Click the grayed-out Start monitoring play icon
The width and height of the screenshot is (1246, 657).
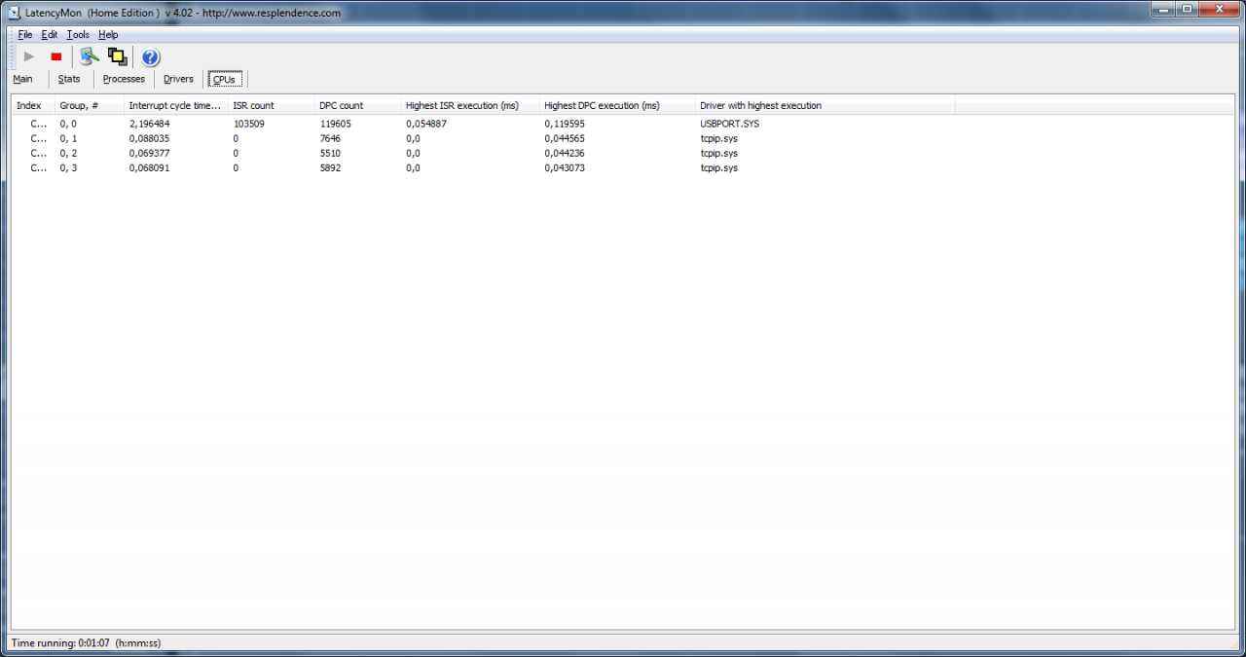pyautogui.click(x=29, y=57)
